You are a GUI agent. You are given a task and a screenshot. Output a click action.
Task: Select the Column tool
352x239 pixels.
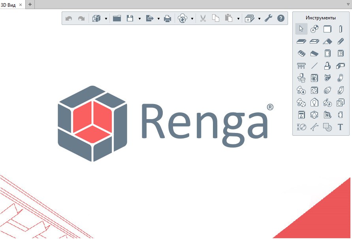click(340, 29)
